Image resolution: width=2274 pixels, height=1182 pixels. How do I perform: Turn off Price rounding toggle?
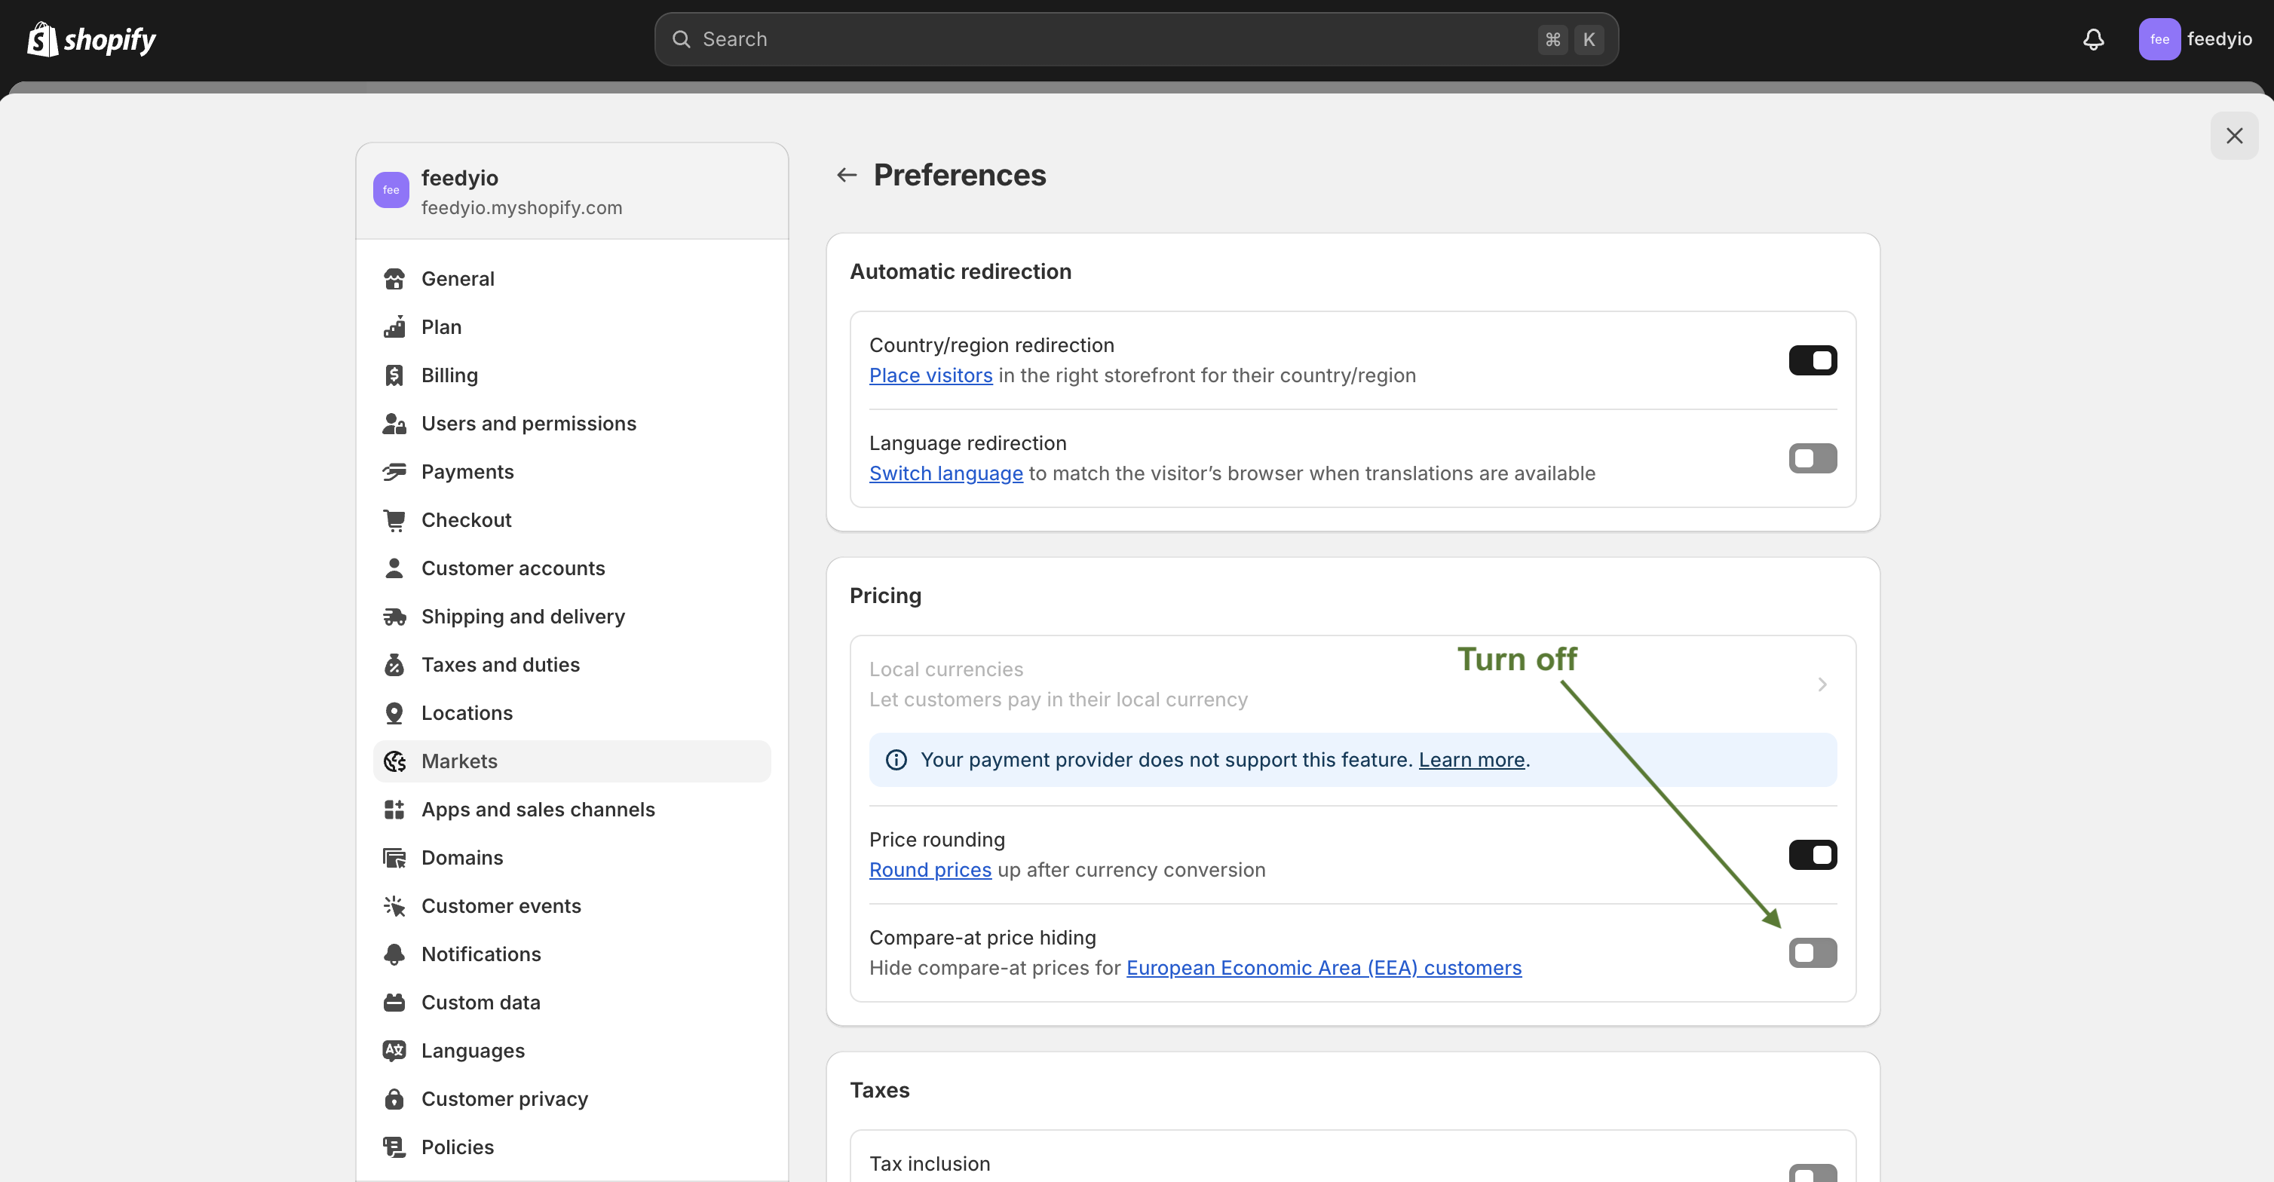[1813, 855]
